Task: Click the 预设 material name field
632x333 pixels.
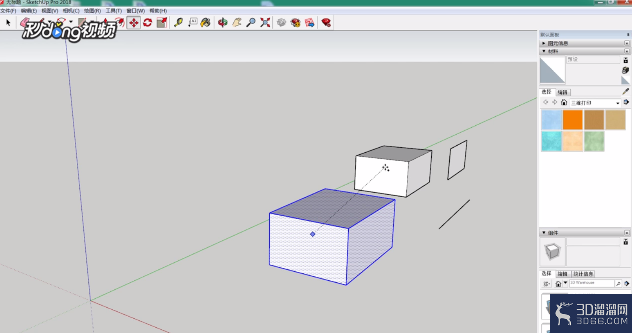Action: pyautogui.click(x=593, y=60)
